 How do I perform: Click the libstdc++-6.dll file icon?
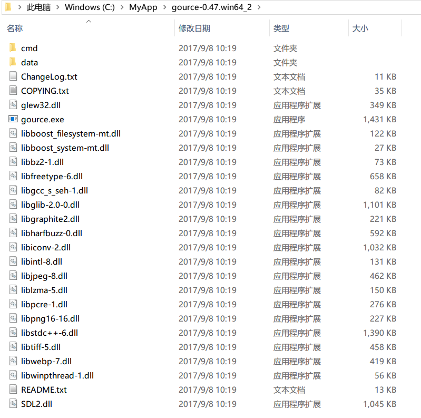pos(13,333)
